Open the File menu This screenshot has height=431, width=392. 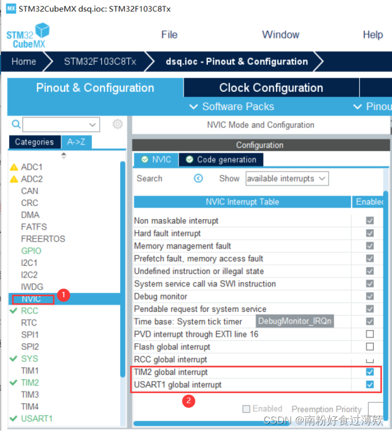pyautogui.click(x=169, y=35)
